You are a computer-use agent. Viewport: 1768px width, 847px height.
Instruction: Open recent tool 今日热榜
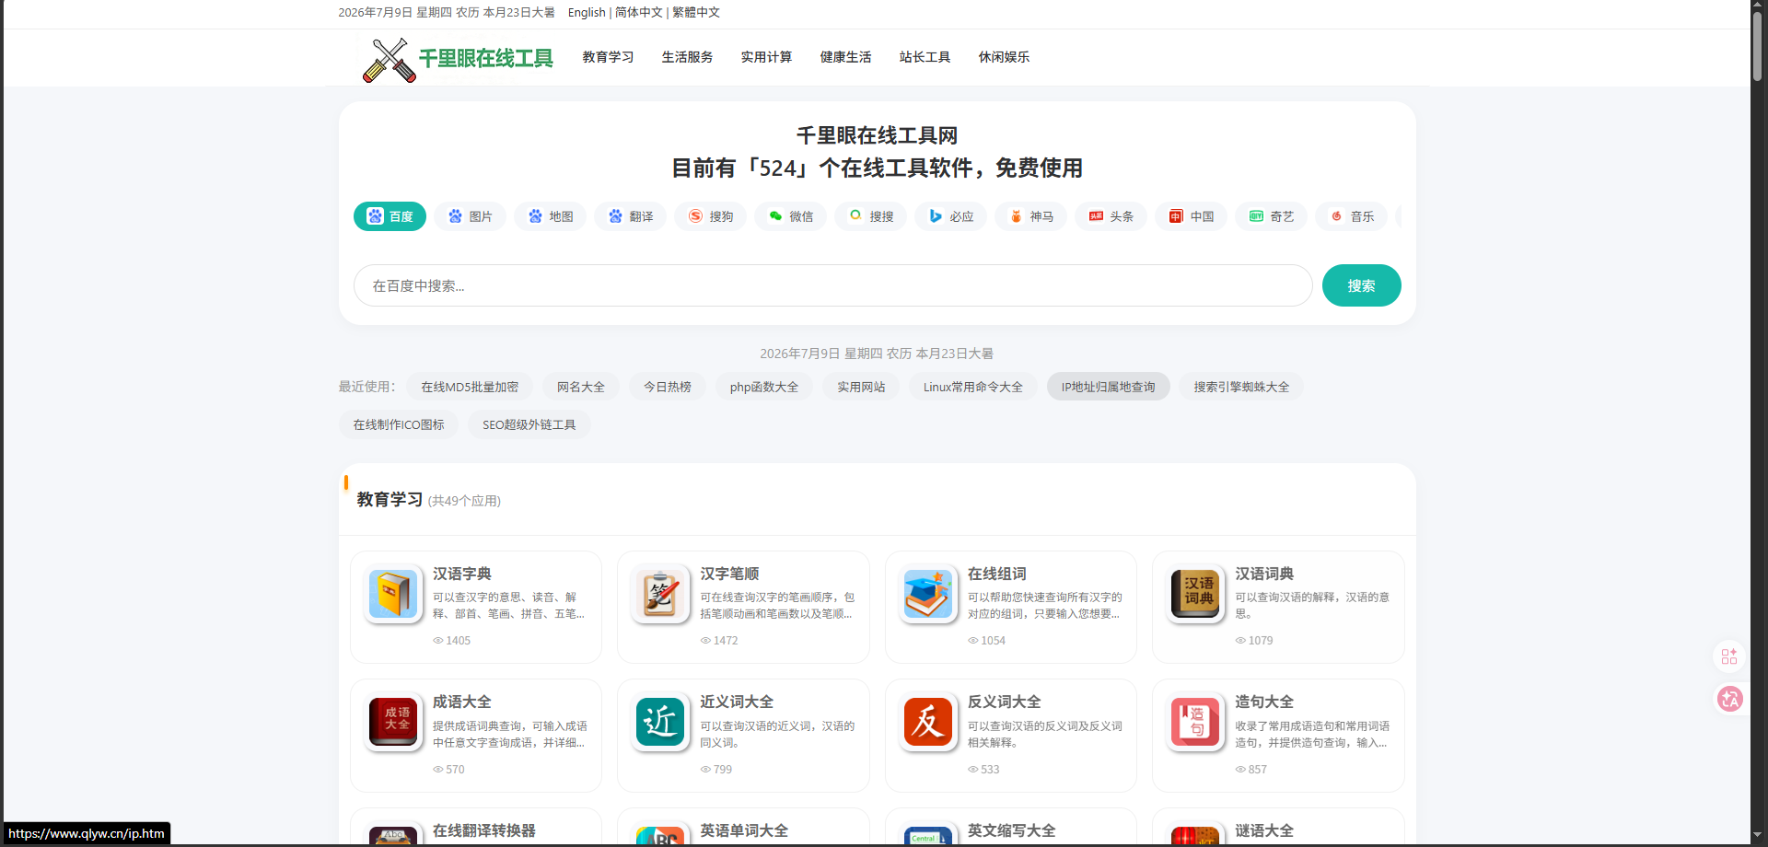668,387
